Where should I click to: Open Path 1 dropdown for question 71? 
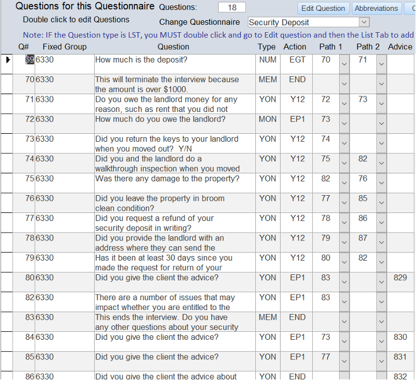[x=344, y=104]
